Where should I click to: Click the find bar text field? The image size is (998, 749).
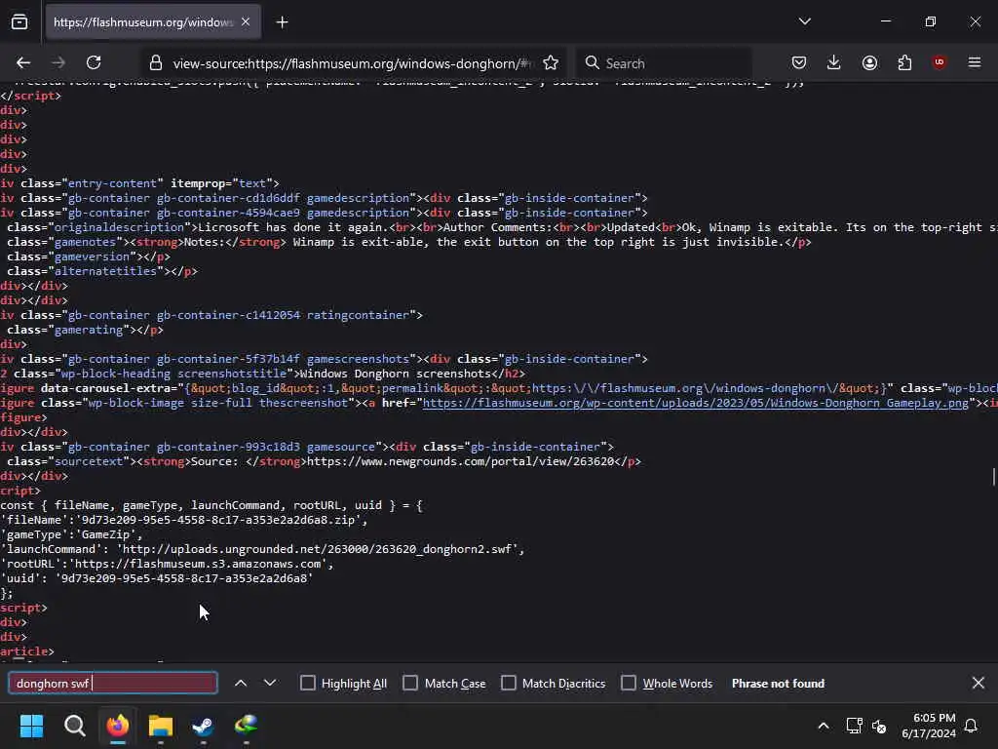pos(113,683)
